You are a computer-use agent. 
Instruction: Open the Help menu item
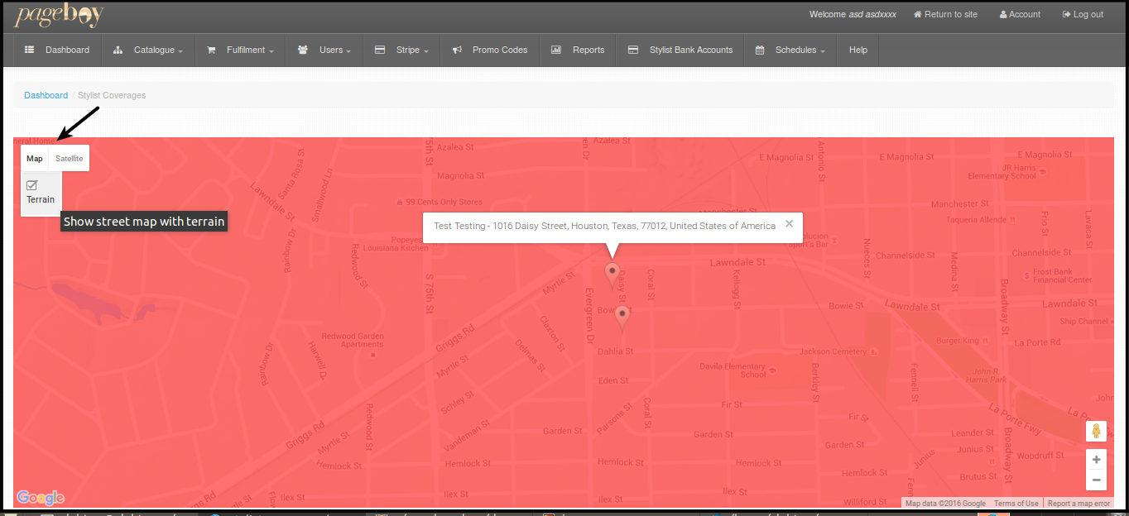click(858, 50)
